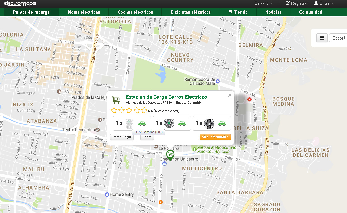Open Coches eléctricos menu
Viewport: 347px width, 213px height.
(x=135, y=12)
